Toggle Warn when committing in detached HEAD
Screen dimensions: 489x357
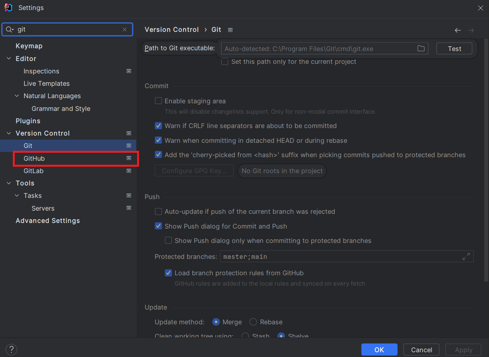(158, 140)
